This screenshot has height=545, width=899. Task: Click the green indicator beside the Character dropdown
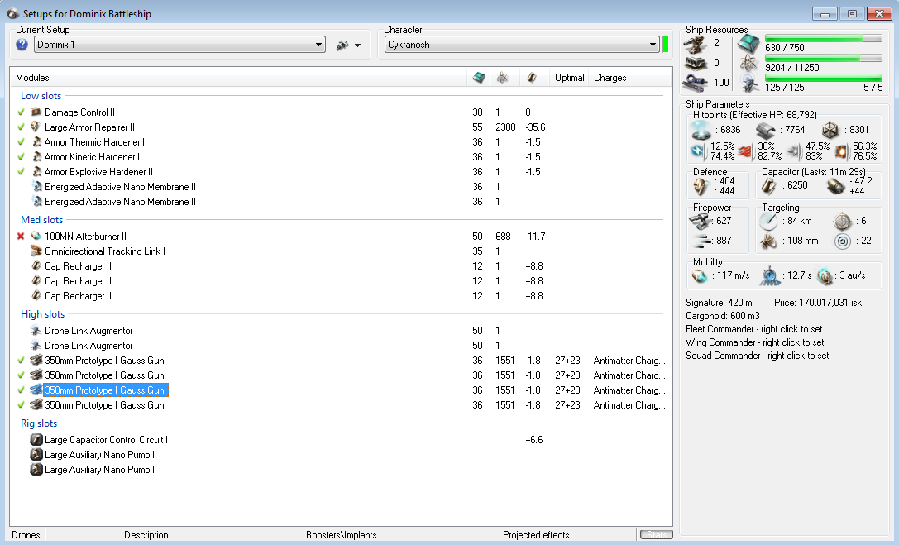tap(666, 45)
